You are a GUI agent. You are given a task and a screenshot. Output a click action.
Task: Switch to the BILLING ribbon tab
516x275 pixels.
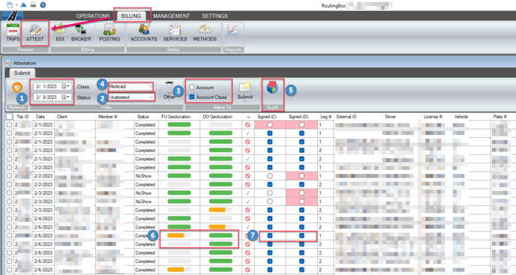(131, 16)
